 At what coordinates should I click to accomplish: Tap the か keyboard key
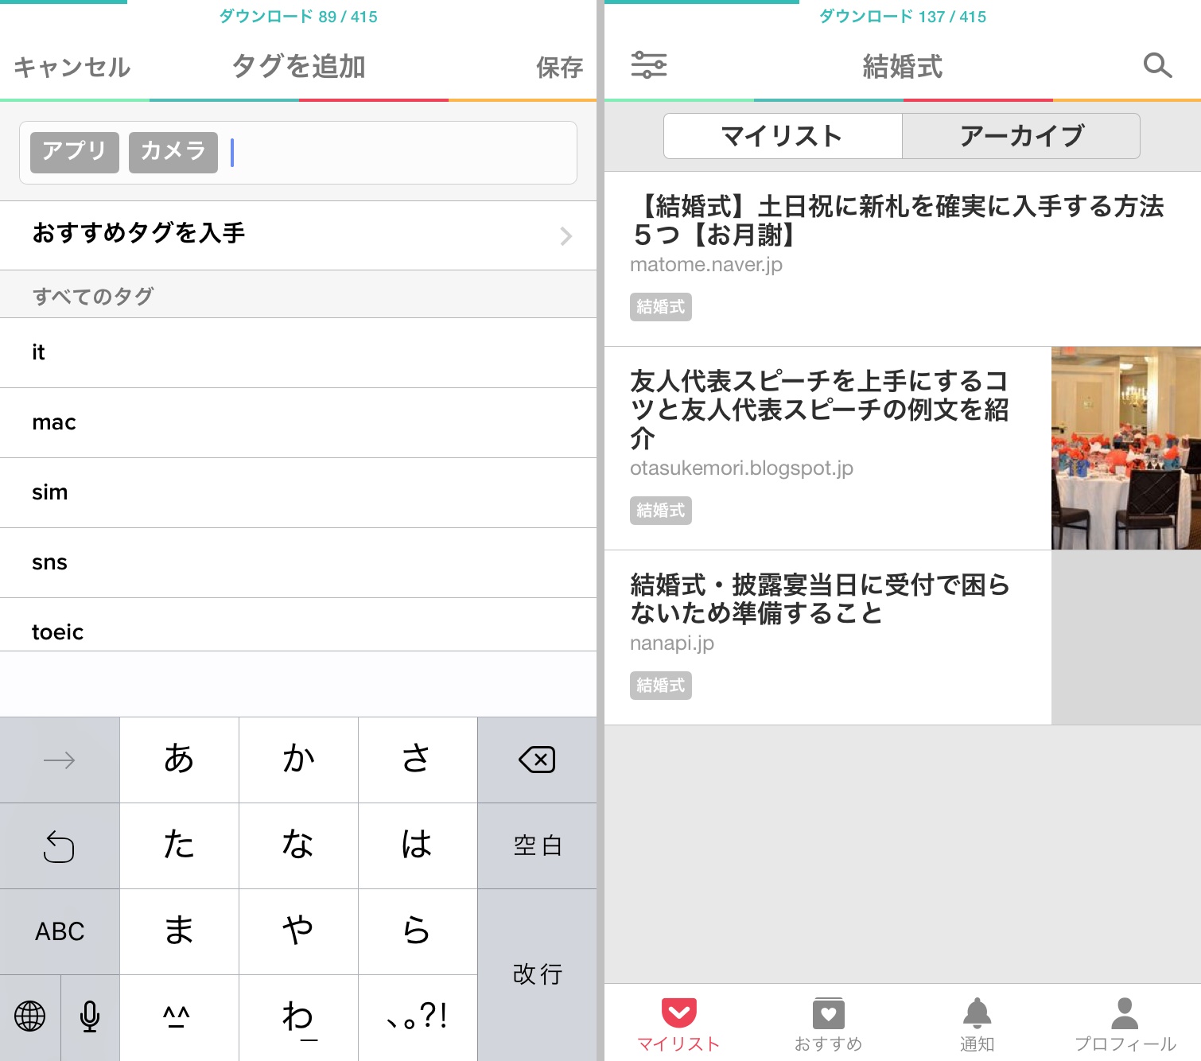pyautogui.click(x=298, y=760)
